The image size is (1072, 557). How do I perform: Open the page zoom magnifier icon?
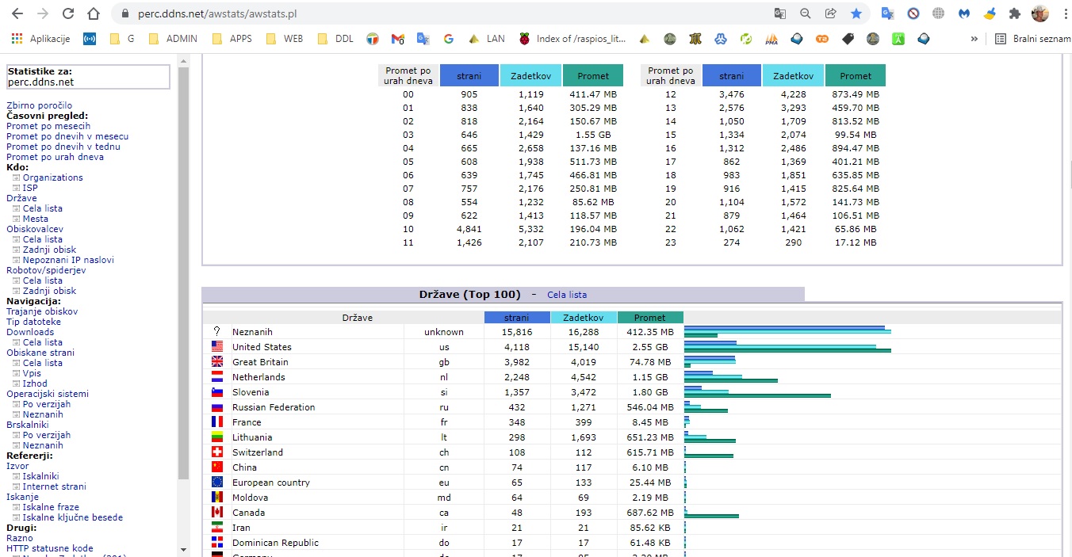click(x=806, y=13)
